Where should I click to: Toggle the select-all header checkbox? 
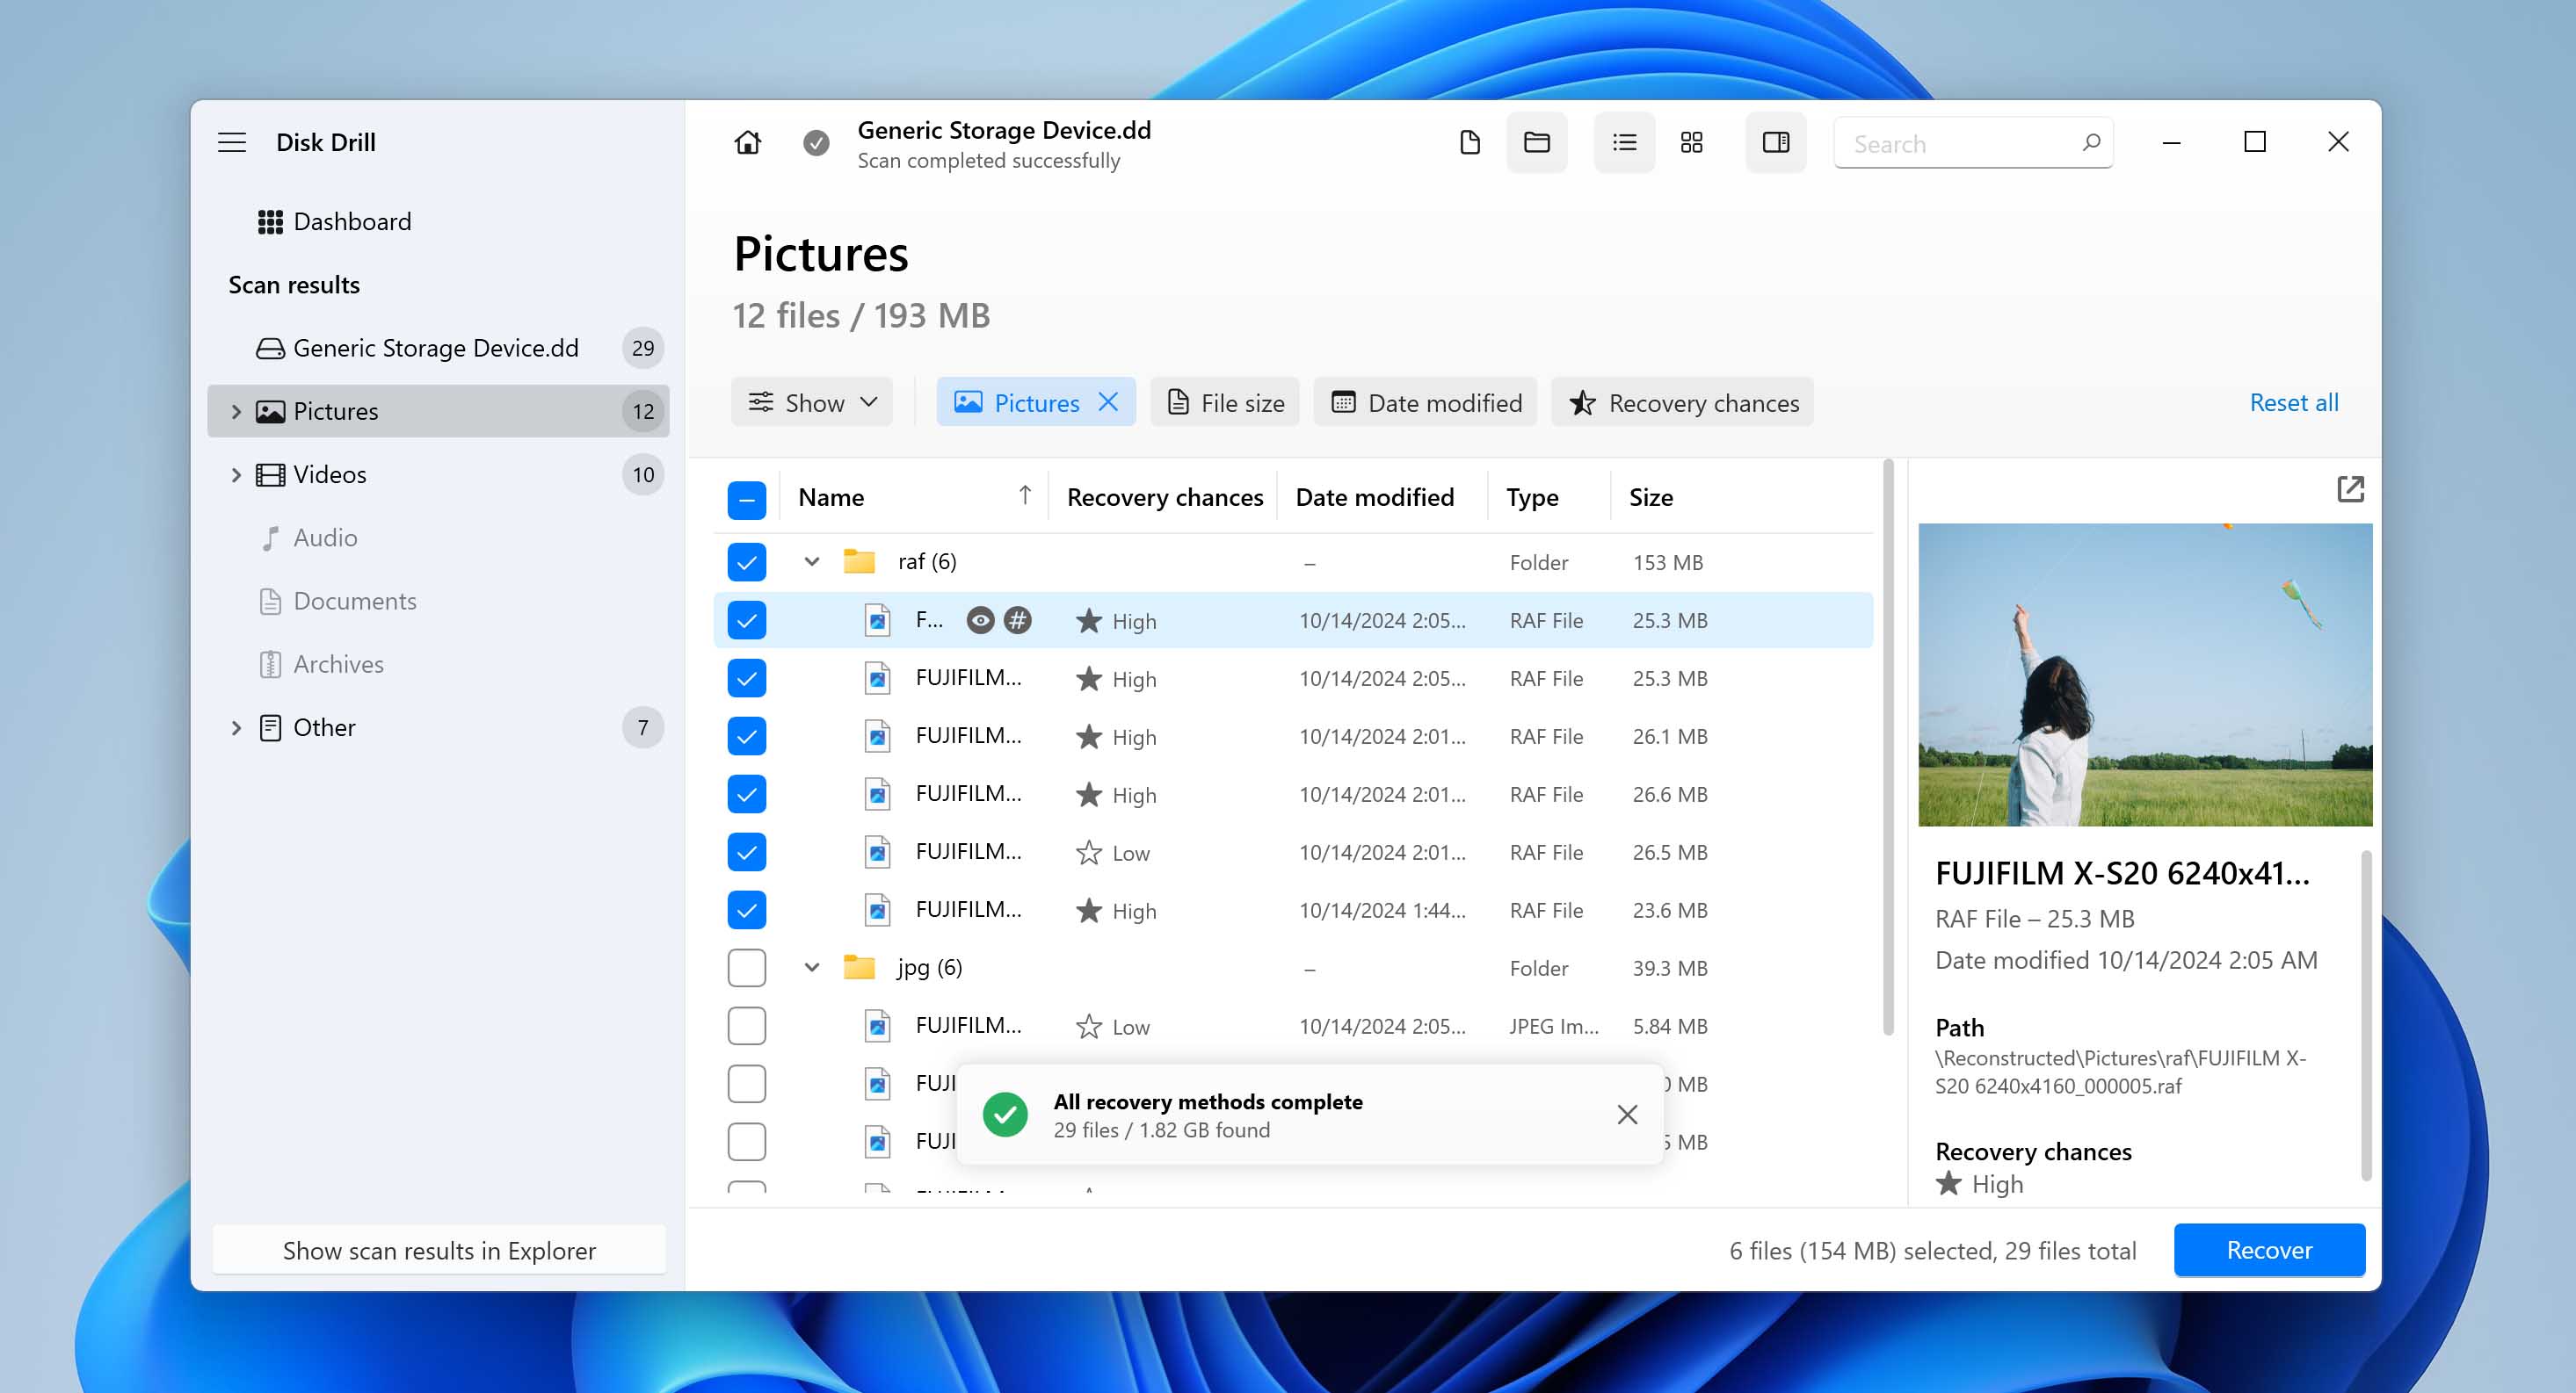pos(746,500)
